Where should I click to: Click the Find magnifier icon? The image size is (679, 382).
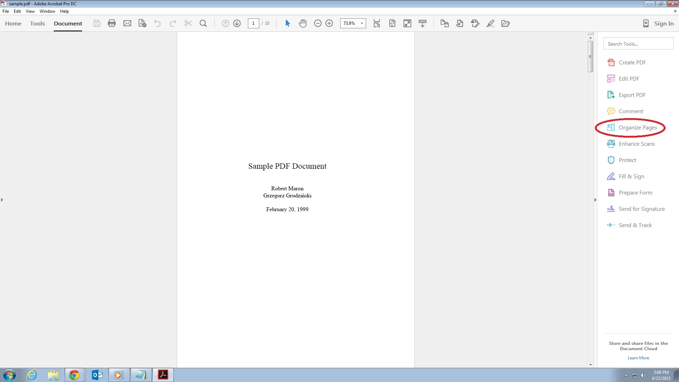coord(203,23)
